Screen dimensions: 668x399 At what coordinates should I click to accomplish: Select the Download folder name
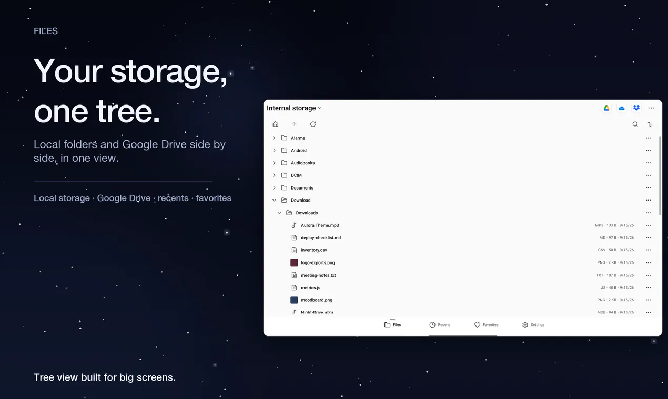tap(301, 201)
